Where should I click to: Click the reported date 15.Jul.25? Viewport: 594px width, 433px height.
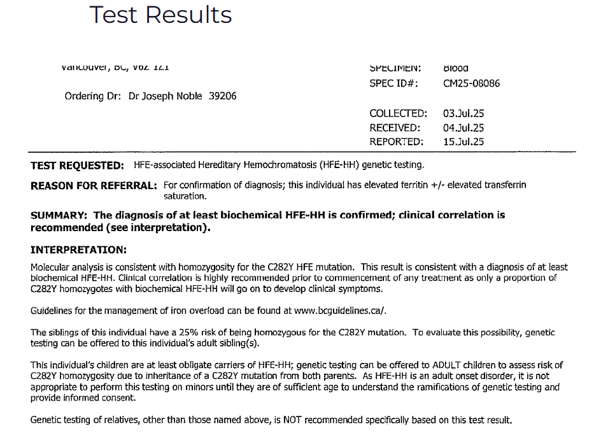pyautogui.click(x=463, y=142)
